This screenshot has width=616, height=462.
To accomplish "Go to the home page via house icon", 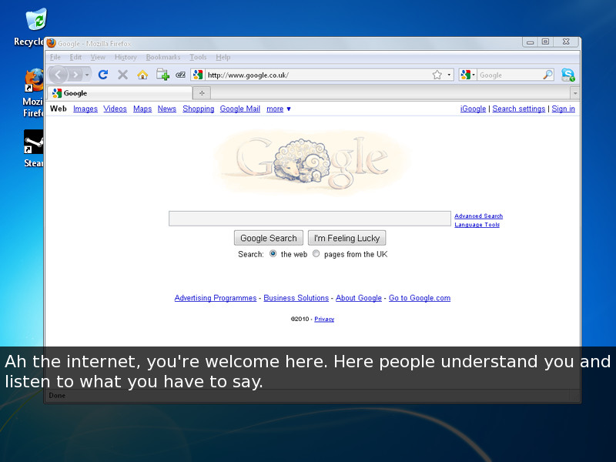I will (142, 74).
